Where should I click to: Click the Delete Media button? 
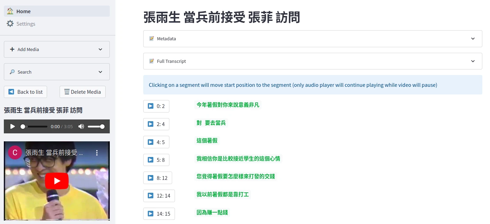(83, 92)
